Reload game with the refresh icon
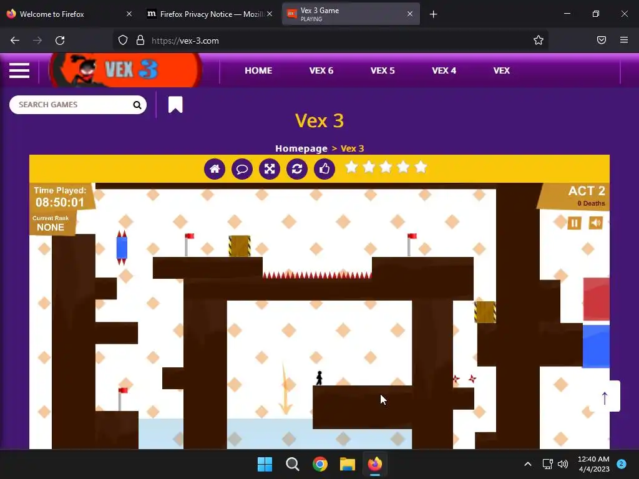Screen dimensions: 639x479 pyautogui.click(x=297, y=168)
